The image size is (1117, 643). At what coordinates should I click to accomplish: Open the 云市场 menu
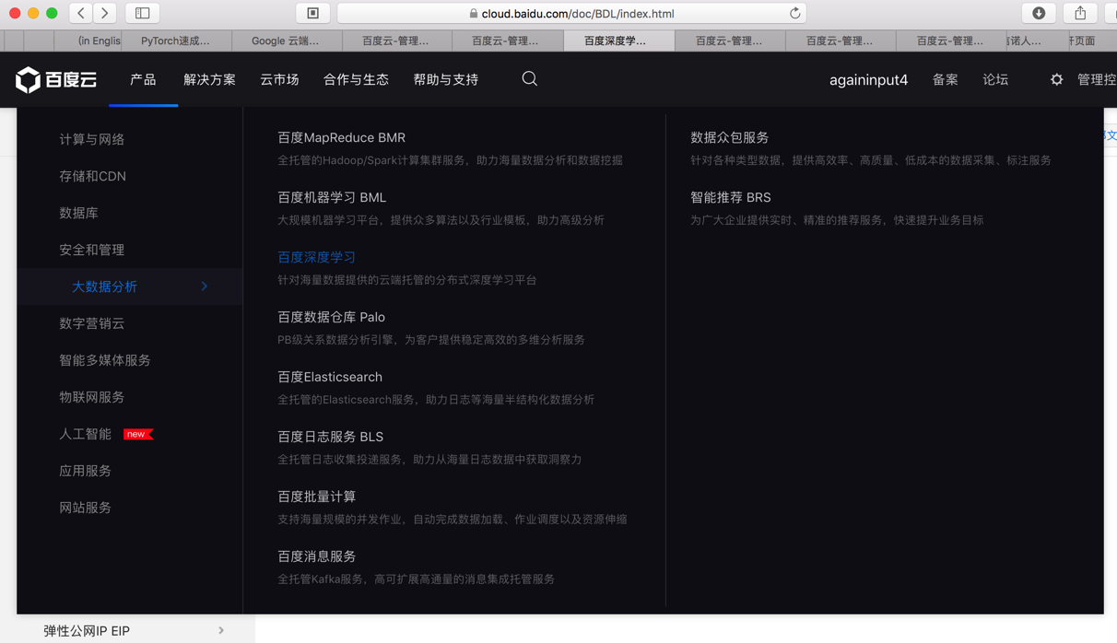[x=279, y=80]
